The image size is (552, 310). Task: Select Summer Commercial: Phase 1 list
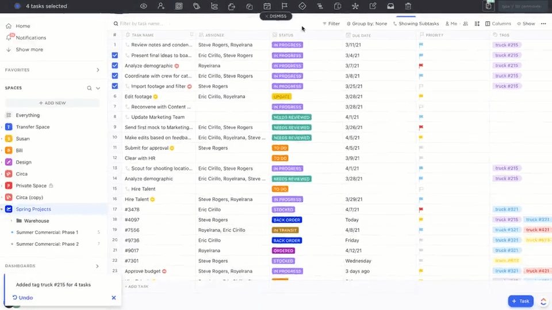point(47,232)
